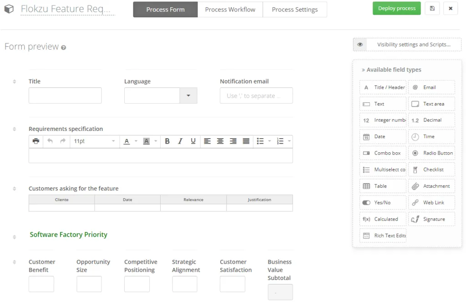Close the process editor with the X button
This screenshot has height=305, width=466.
point(451,8)
